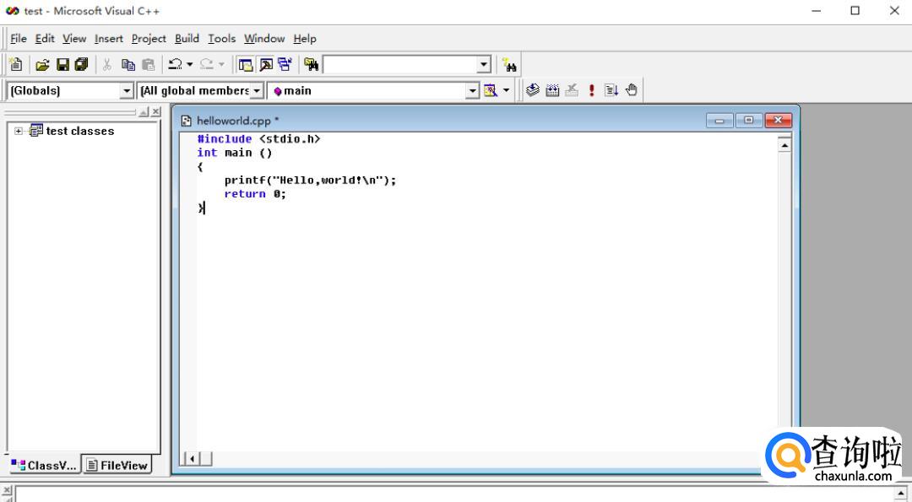Open the Undo history dropdown arrow
Screen dimensions: 912x502
190,64
